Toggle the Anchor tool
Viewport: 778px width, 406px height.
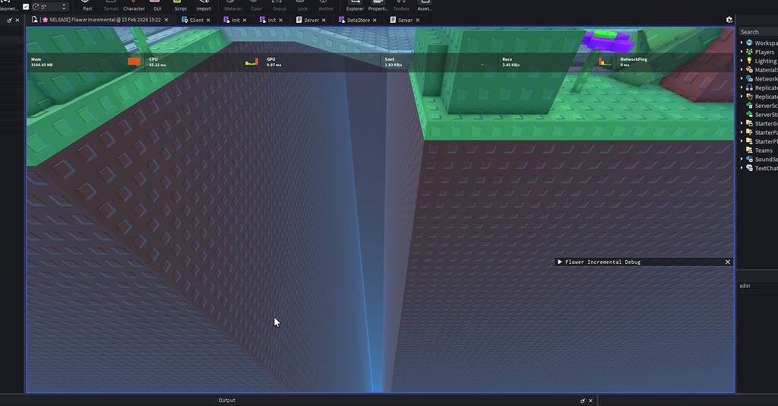[x=326, y=5]
